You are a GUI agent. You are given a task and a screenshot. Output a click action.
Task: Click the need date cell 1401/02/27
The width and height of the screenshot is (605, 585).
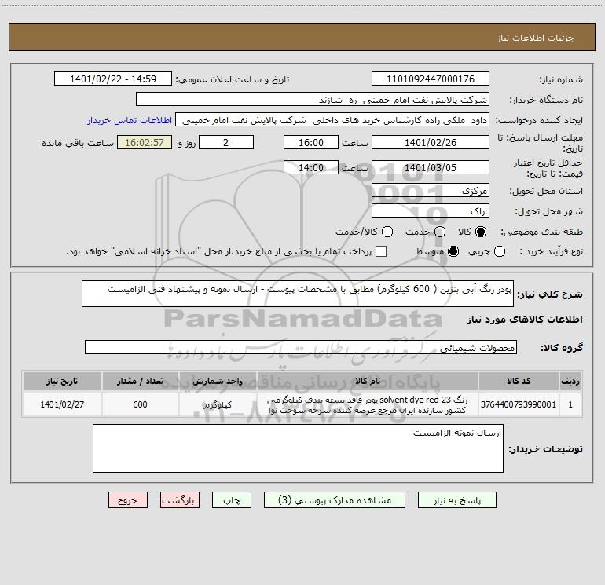(62, 404)
